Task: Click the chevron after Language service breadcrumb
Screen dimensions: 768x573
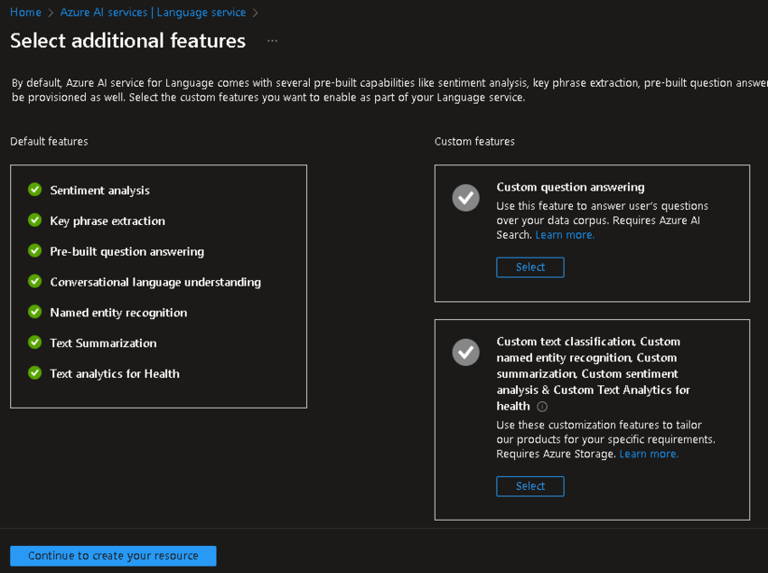Action: 254,12
